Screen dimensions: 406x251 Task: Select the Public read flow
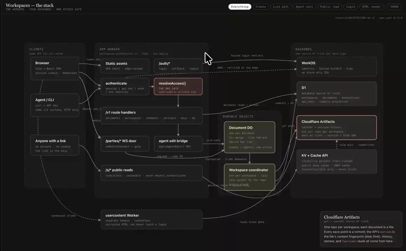tap(329, 7)
